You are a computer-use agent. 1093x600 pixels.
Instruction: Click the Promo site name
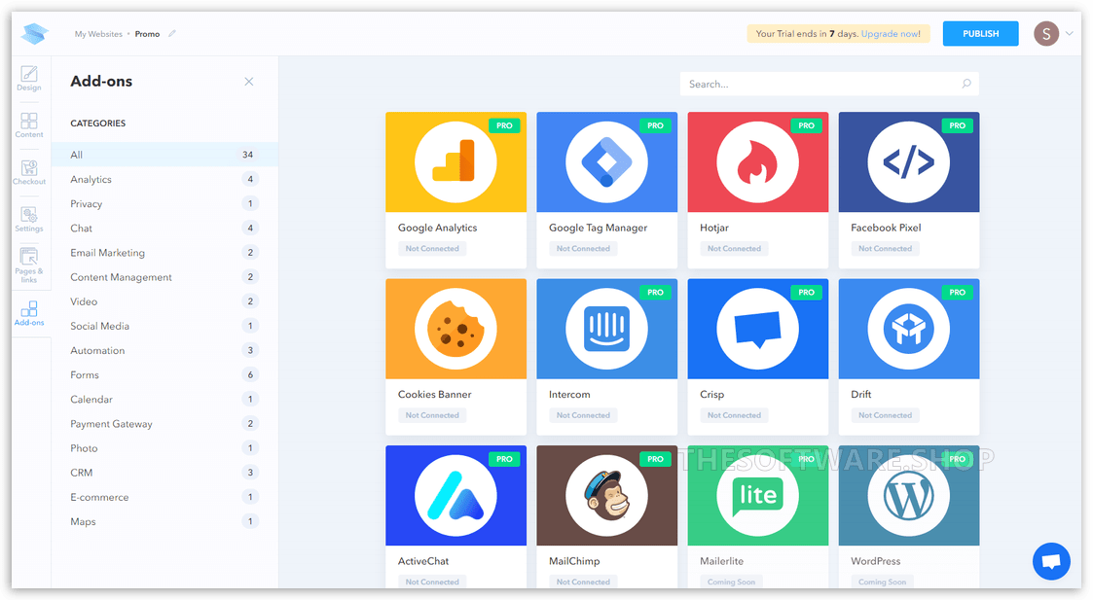(147, 33)
